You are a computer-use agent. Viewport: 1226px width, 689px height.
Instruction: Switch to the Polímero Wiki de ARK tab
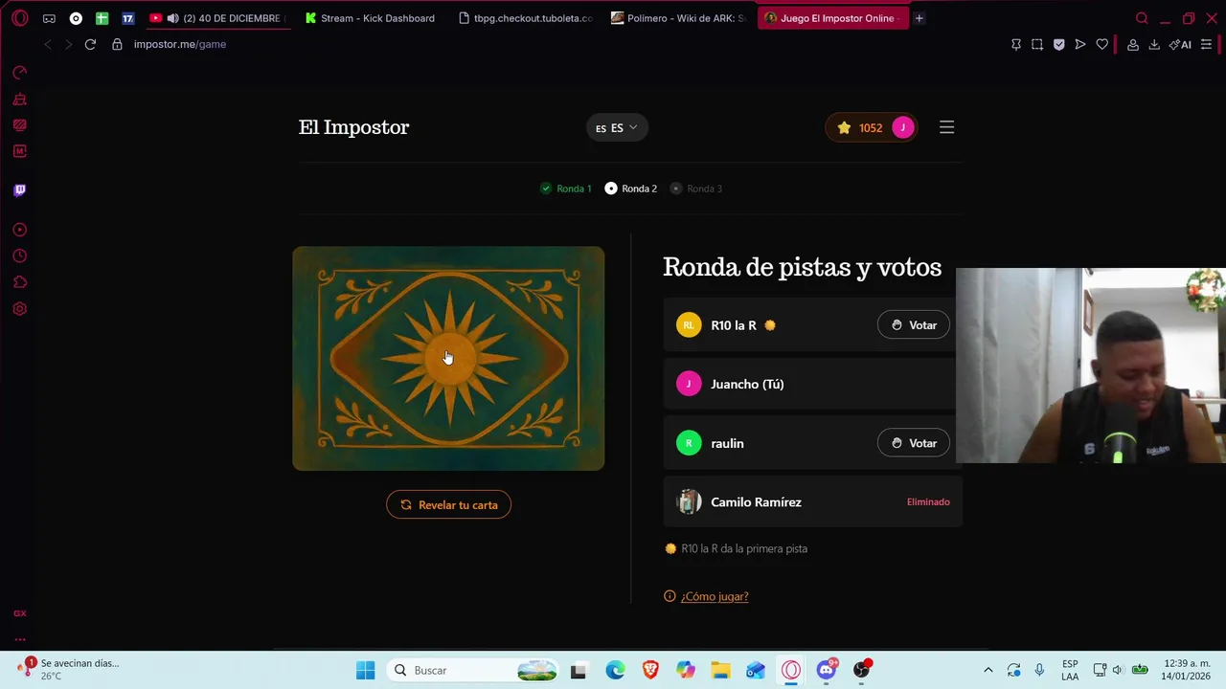pos(678,18)
